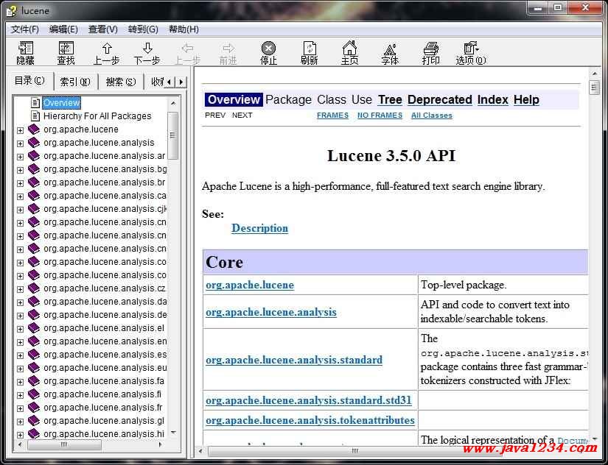Click the tree panel horizontal scrollbar thumb
Screen dimensions: 608x465
[x=64, y=444]
